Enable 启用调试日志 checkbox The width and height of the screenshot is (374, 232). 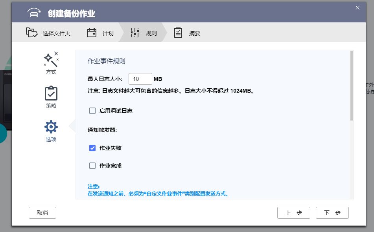[x=92, y=111]
